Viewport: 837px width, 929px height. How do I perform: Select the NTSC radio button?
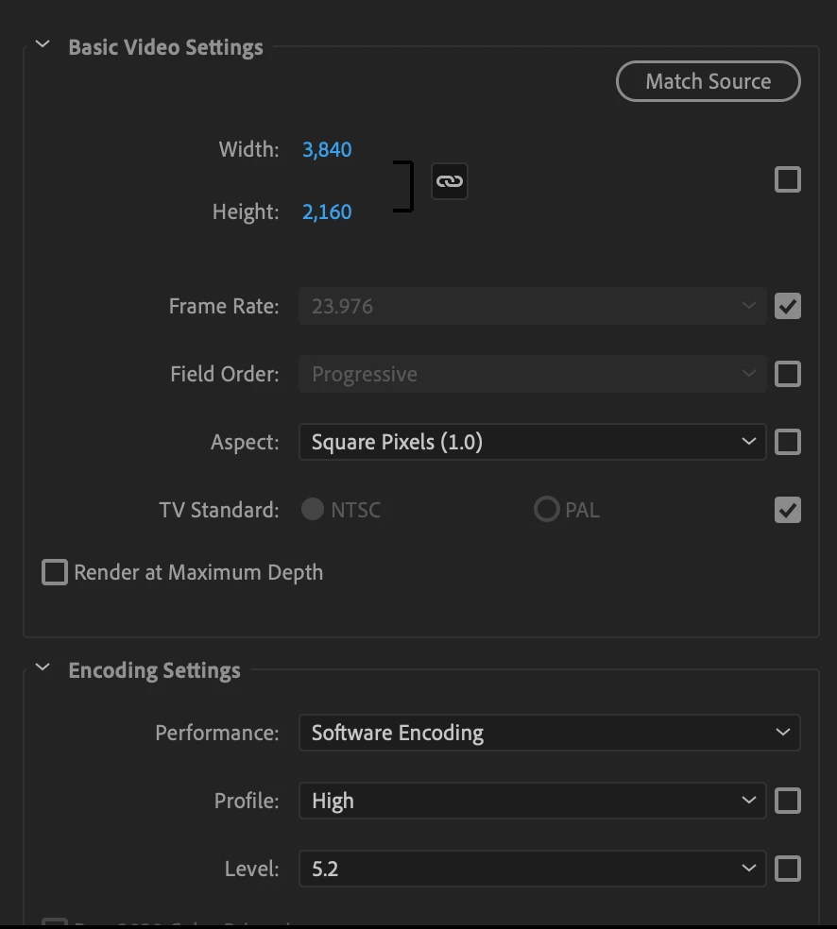pyautogui.click(x=312, y=510)
